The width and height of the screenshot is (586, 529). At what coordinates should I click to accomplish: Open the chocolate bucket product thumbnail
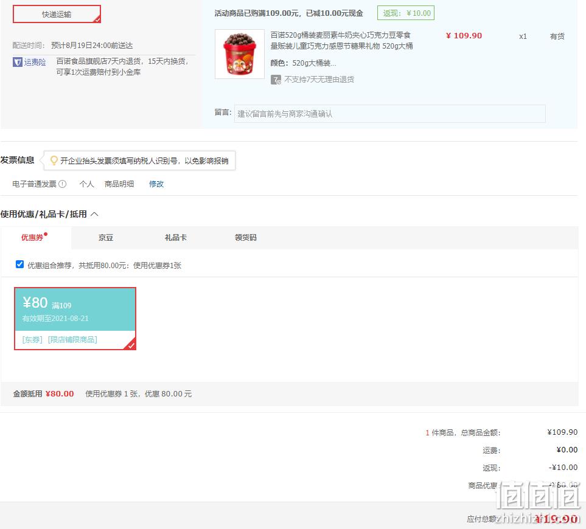click(x=240, y=54)
